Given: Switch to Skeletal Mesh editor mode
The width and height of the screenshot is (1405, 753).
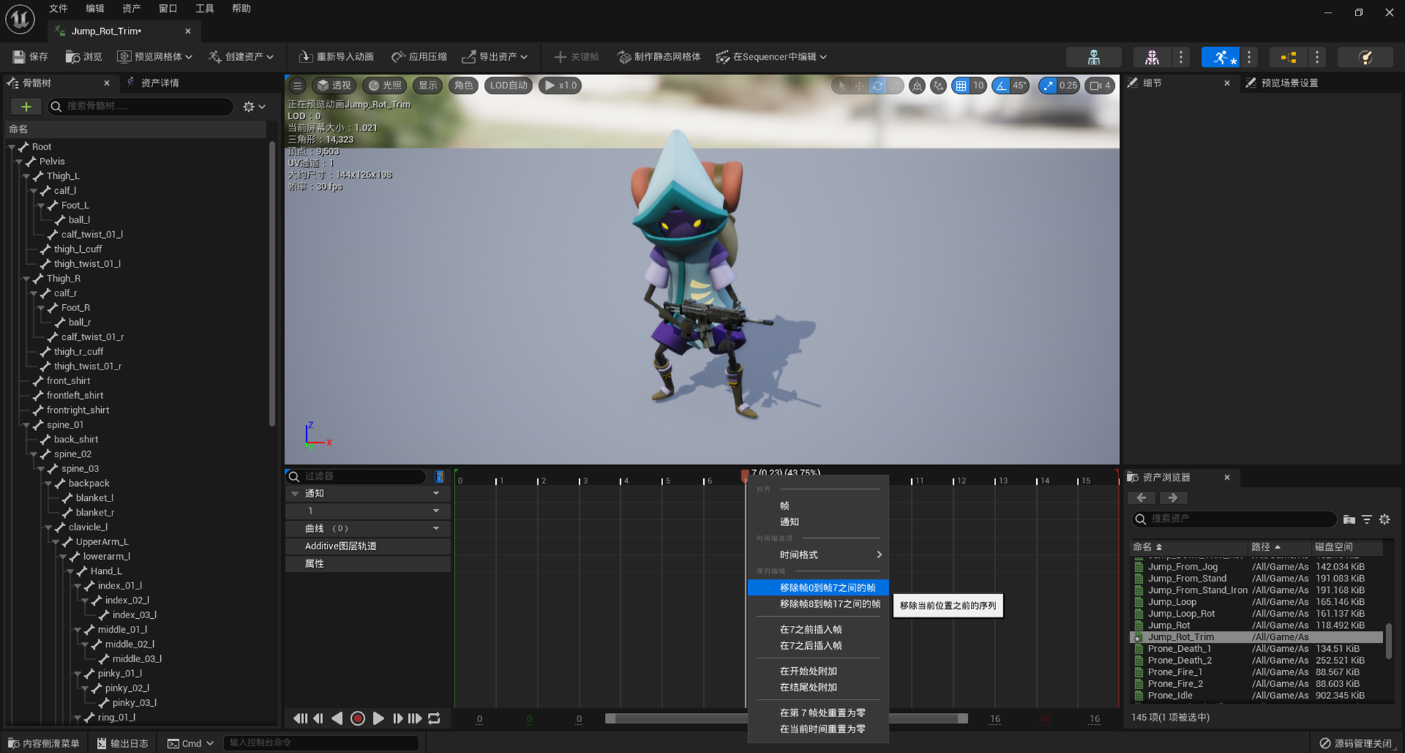Looking at the screenshot, I should coord(1152,58).
